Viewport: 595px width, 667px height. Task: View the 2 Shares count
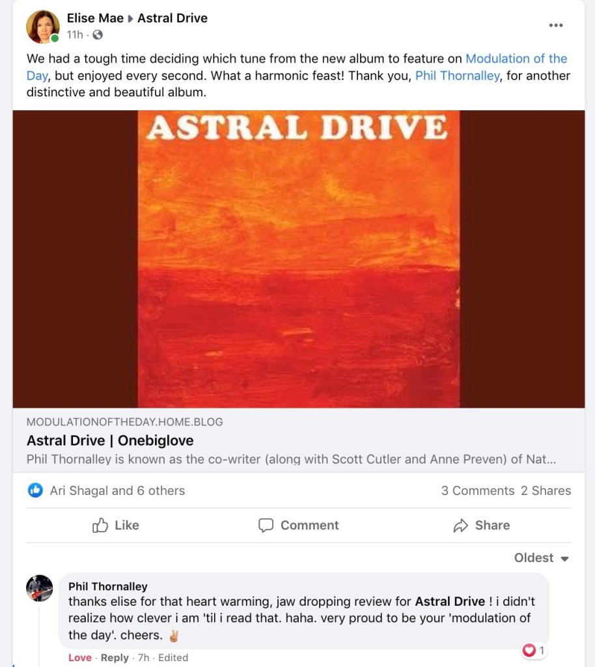point(546,490)
